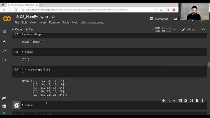
Task: Open the tab actions menu icon
Action: tap(3, 5)
